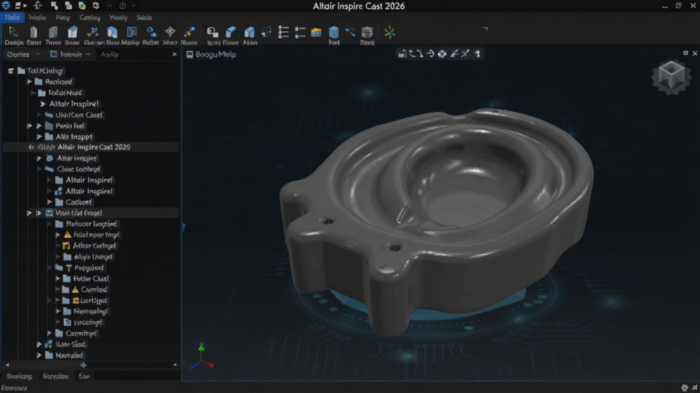
Task: Select the 'Boogu Melp' viewport tab
Action: coord(211,55)
